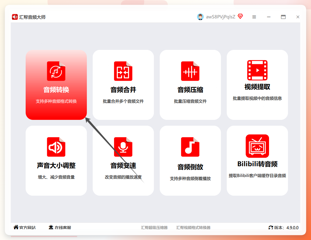Click the user avatar icon
Screen dimensions: 311x240
(200, 17)
